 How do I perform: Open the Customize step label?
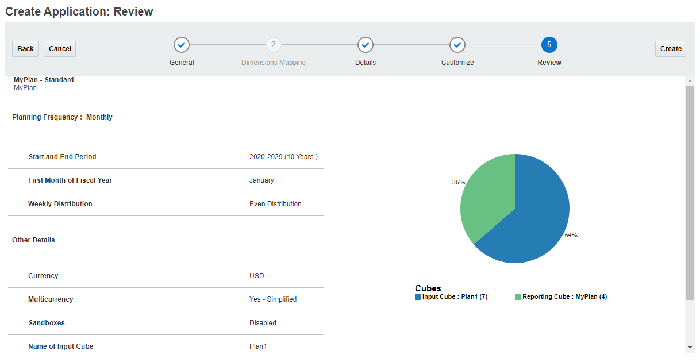pyautogui.click(x=457, y=63)
